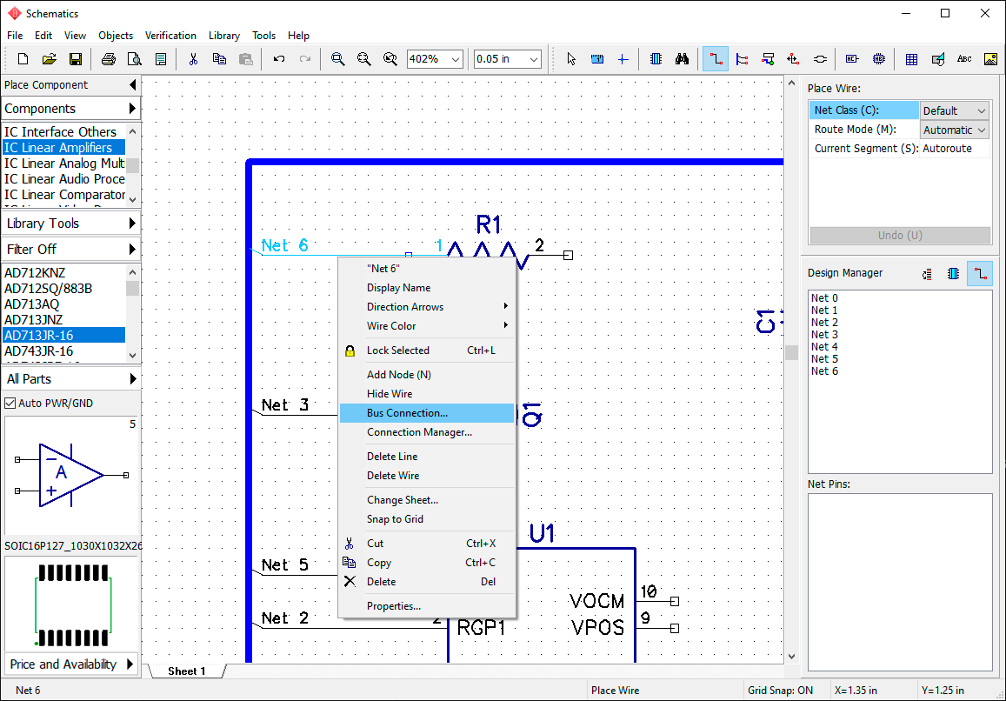Select Add Node (N) in context menu
Screen dimensions: 1006x701
click(427, 374)
